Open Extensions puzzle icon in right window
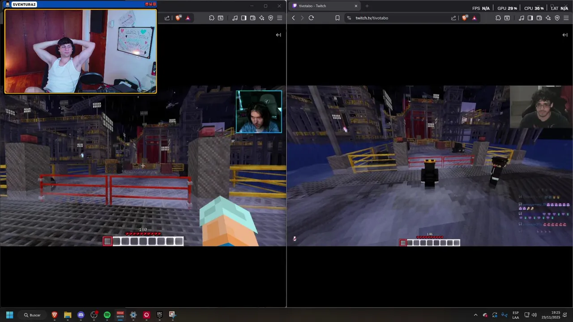The height and width of the screenshot is (322, 573). coord(498,18)
